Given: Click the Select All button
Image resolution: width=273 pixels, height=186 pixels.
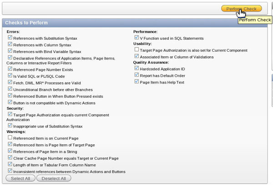Looking at the screenshot, I should click(x=20, y=179).
